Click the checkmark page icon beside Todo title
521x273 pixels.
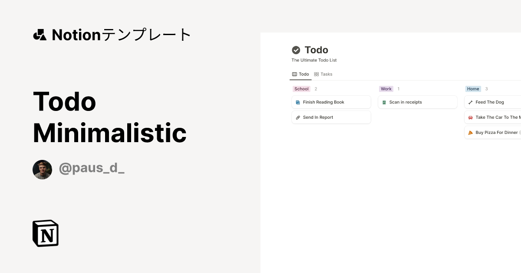[296, 50]
